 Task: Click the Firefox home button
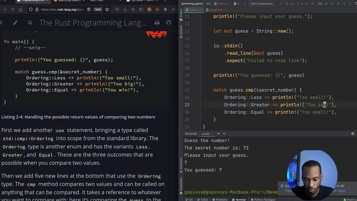21,9
